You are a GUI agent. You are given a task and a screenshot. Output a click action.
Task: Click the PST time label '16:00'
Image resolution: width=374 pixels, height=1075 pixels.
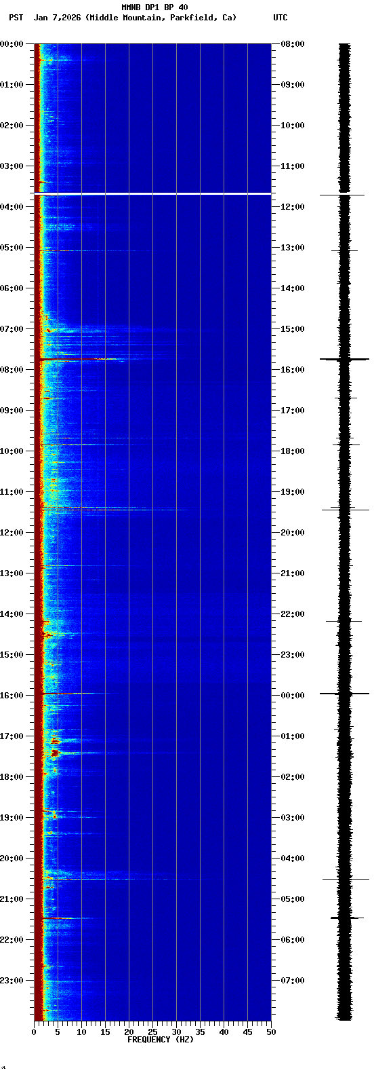(x=12, y=696)
